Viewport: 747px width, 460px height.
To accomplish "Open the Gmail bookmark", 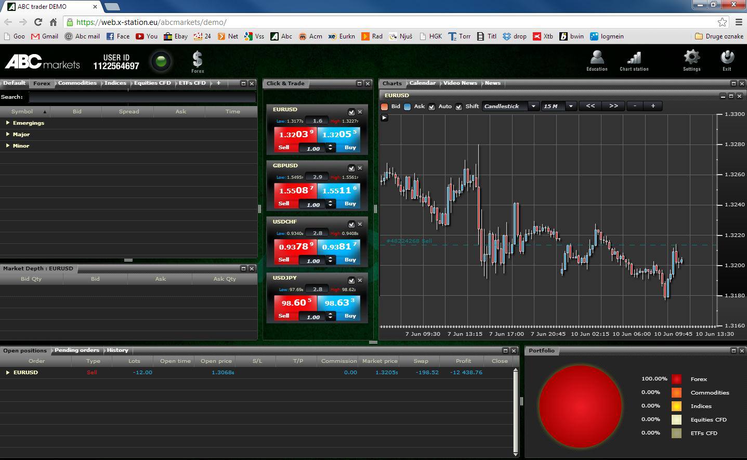I will 45,36.
